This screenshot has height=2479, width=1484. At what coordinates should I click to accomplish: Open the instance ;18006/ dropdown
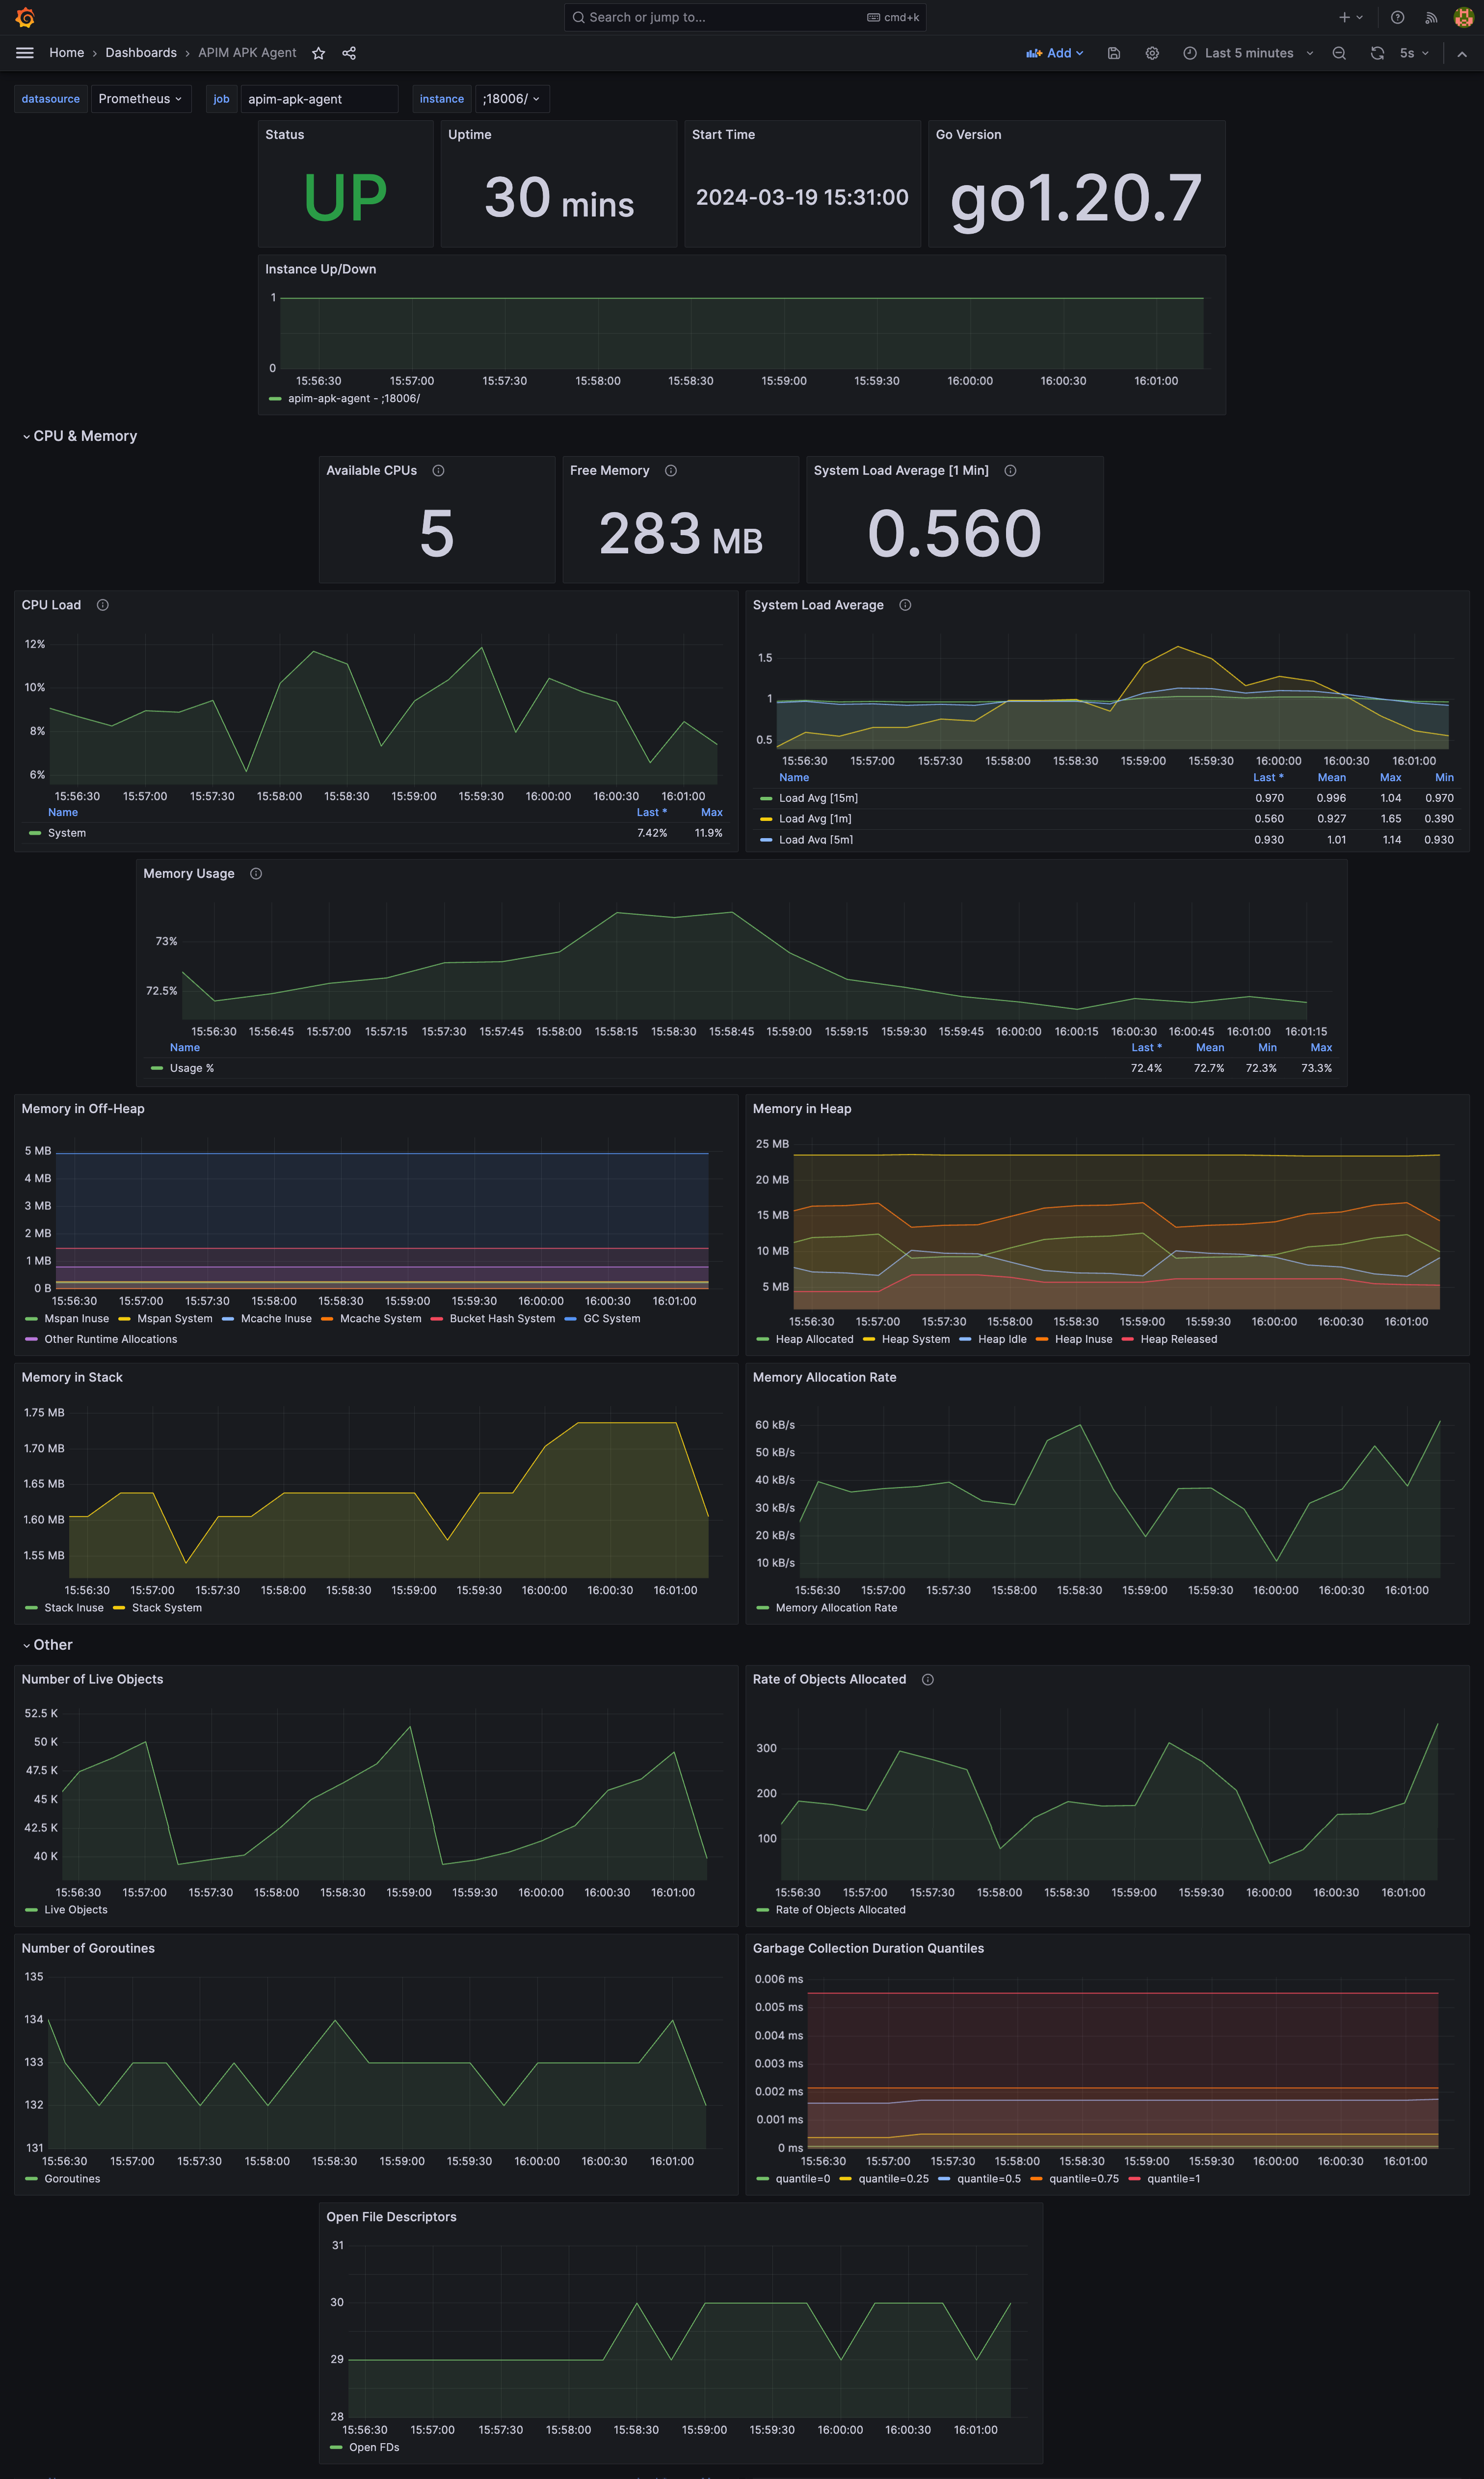pyautogui.click(x=512, y=99)
